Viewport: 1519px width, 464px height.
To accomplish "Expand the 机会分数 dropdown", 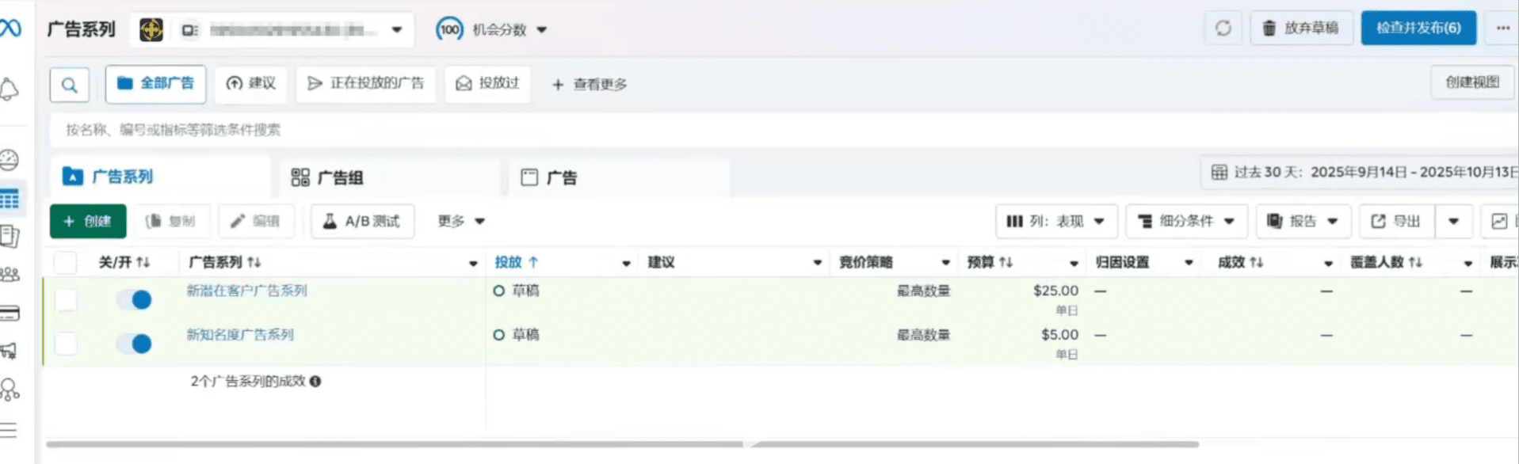I will coord(543,30).
